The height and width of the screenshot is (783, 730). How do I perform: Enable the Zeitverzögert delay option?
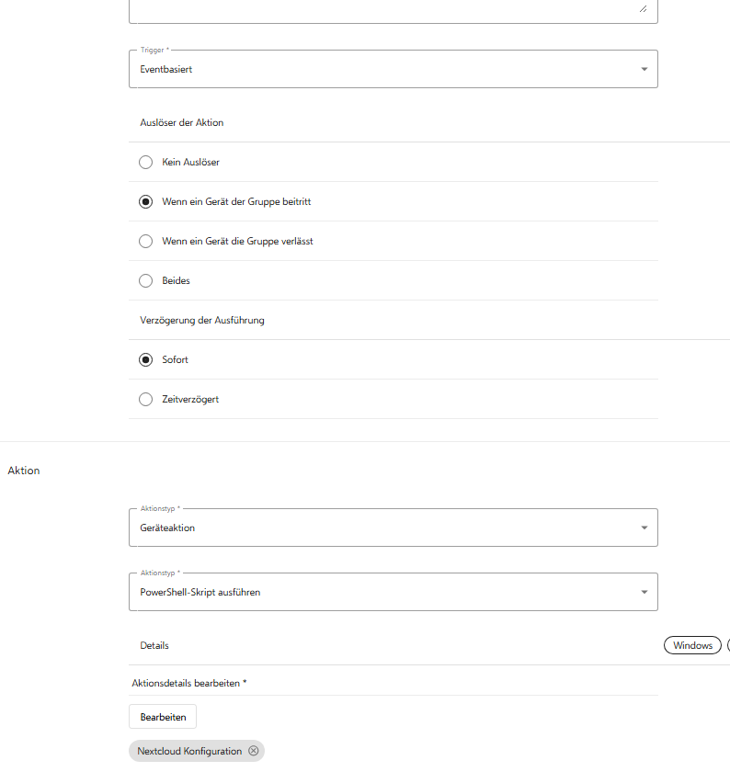[145, 399]
